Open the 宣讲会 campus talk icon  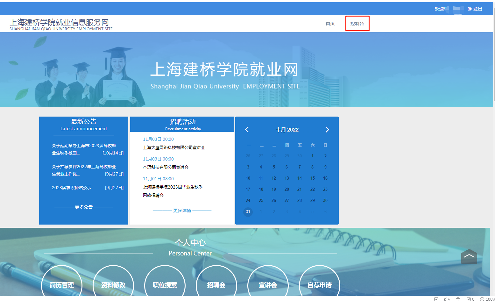pos(268,285)
